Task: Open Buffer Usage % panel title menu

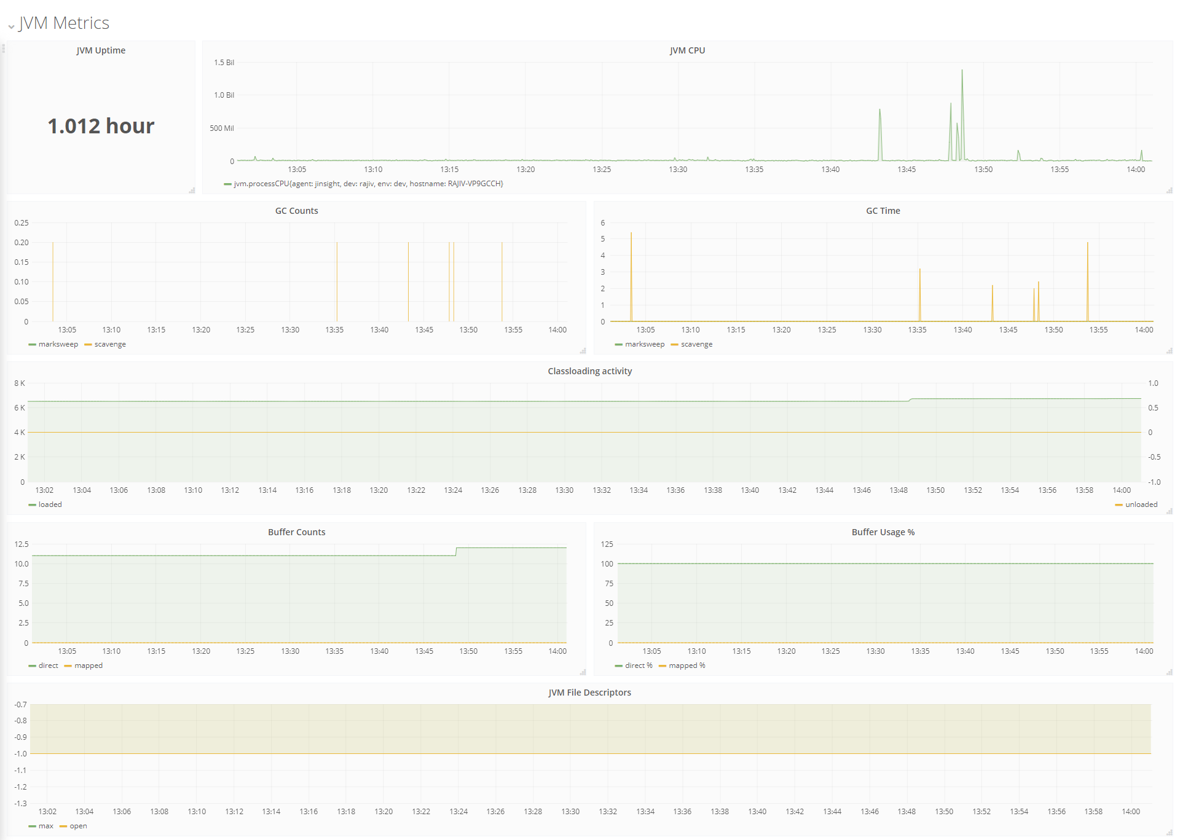Action: (883, 532)
